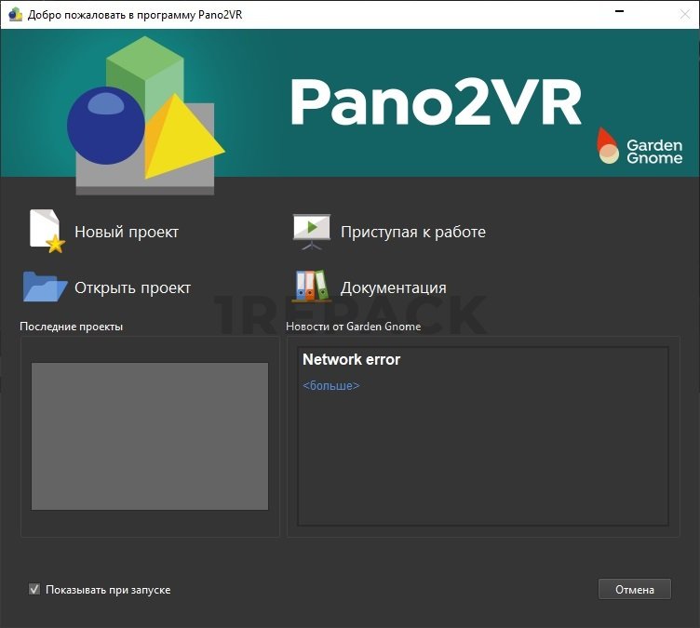
Task: Select the "Новый проект" text label
Action: (127, 232)
